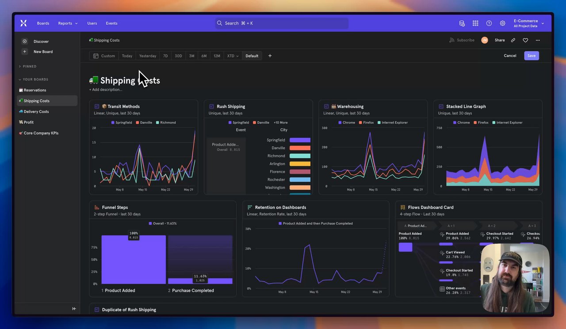Open the Boards menu
Screen dimensions: 566x329
(43, 23)
